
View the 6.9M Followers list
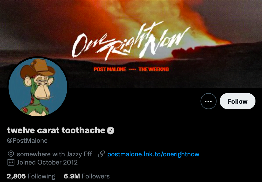pyautogui.click(x=87, y=176)
